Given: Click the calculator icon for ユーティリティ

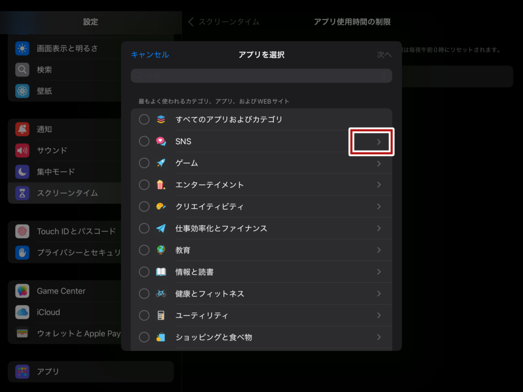Looking at the screenshot, I should tap(161, 315).
